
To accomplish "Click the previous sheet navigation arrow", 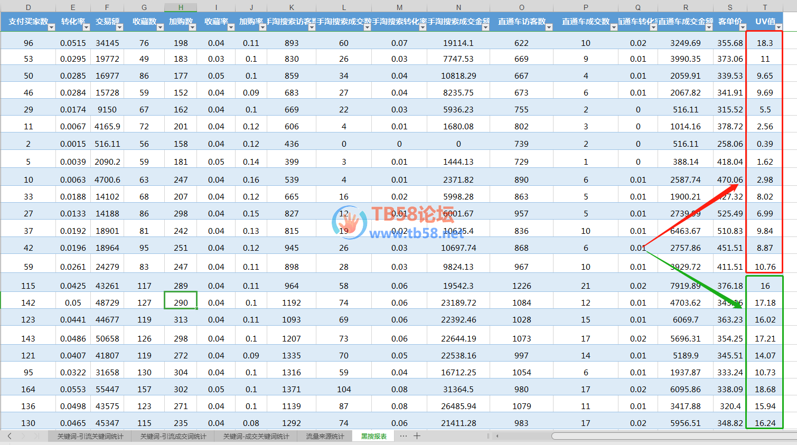I will tap(10, 436).
